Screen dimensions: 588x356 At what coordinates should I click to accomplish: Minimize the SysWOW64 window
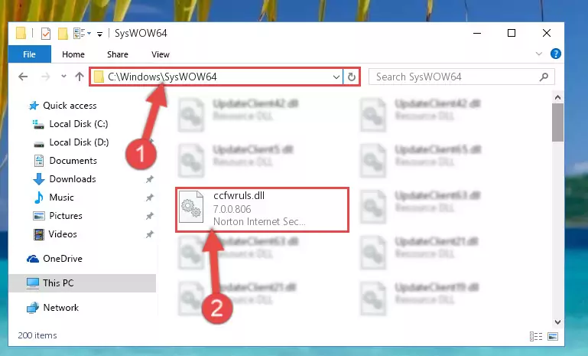(477, 33)
